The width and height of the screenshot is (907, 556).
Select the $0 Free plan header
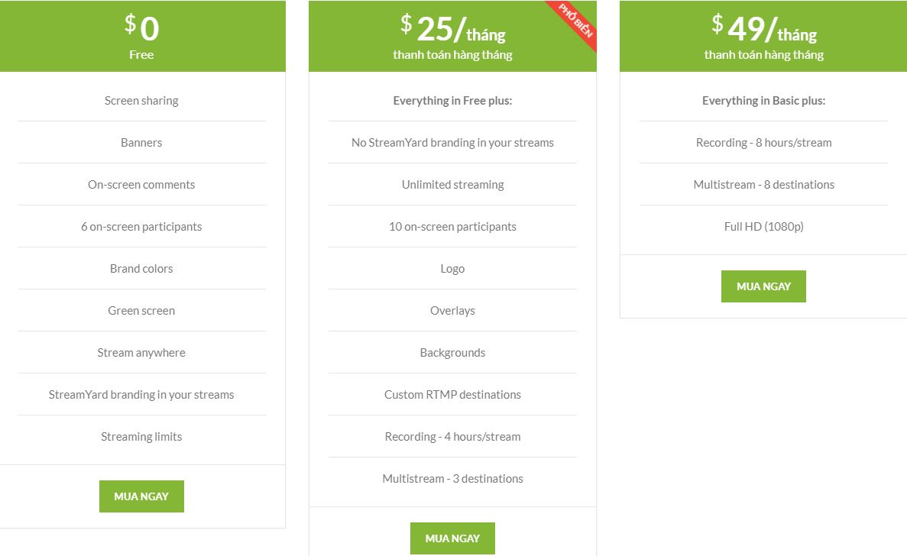tap(141, 36)
